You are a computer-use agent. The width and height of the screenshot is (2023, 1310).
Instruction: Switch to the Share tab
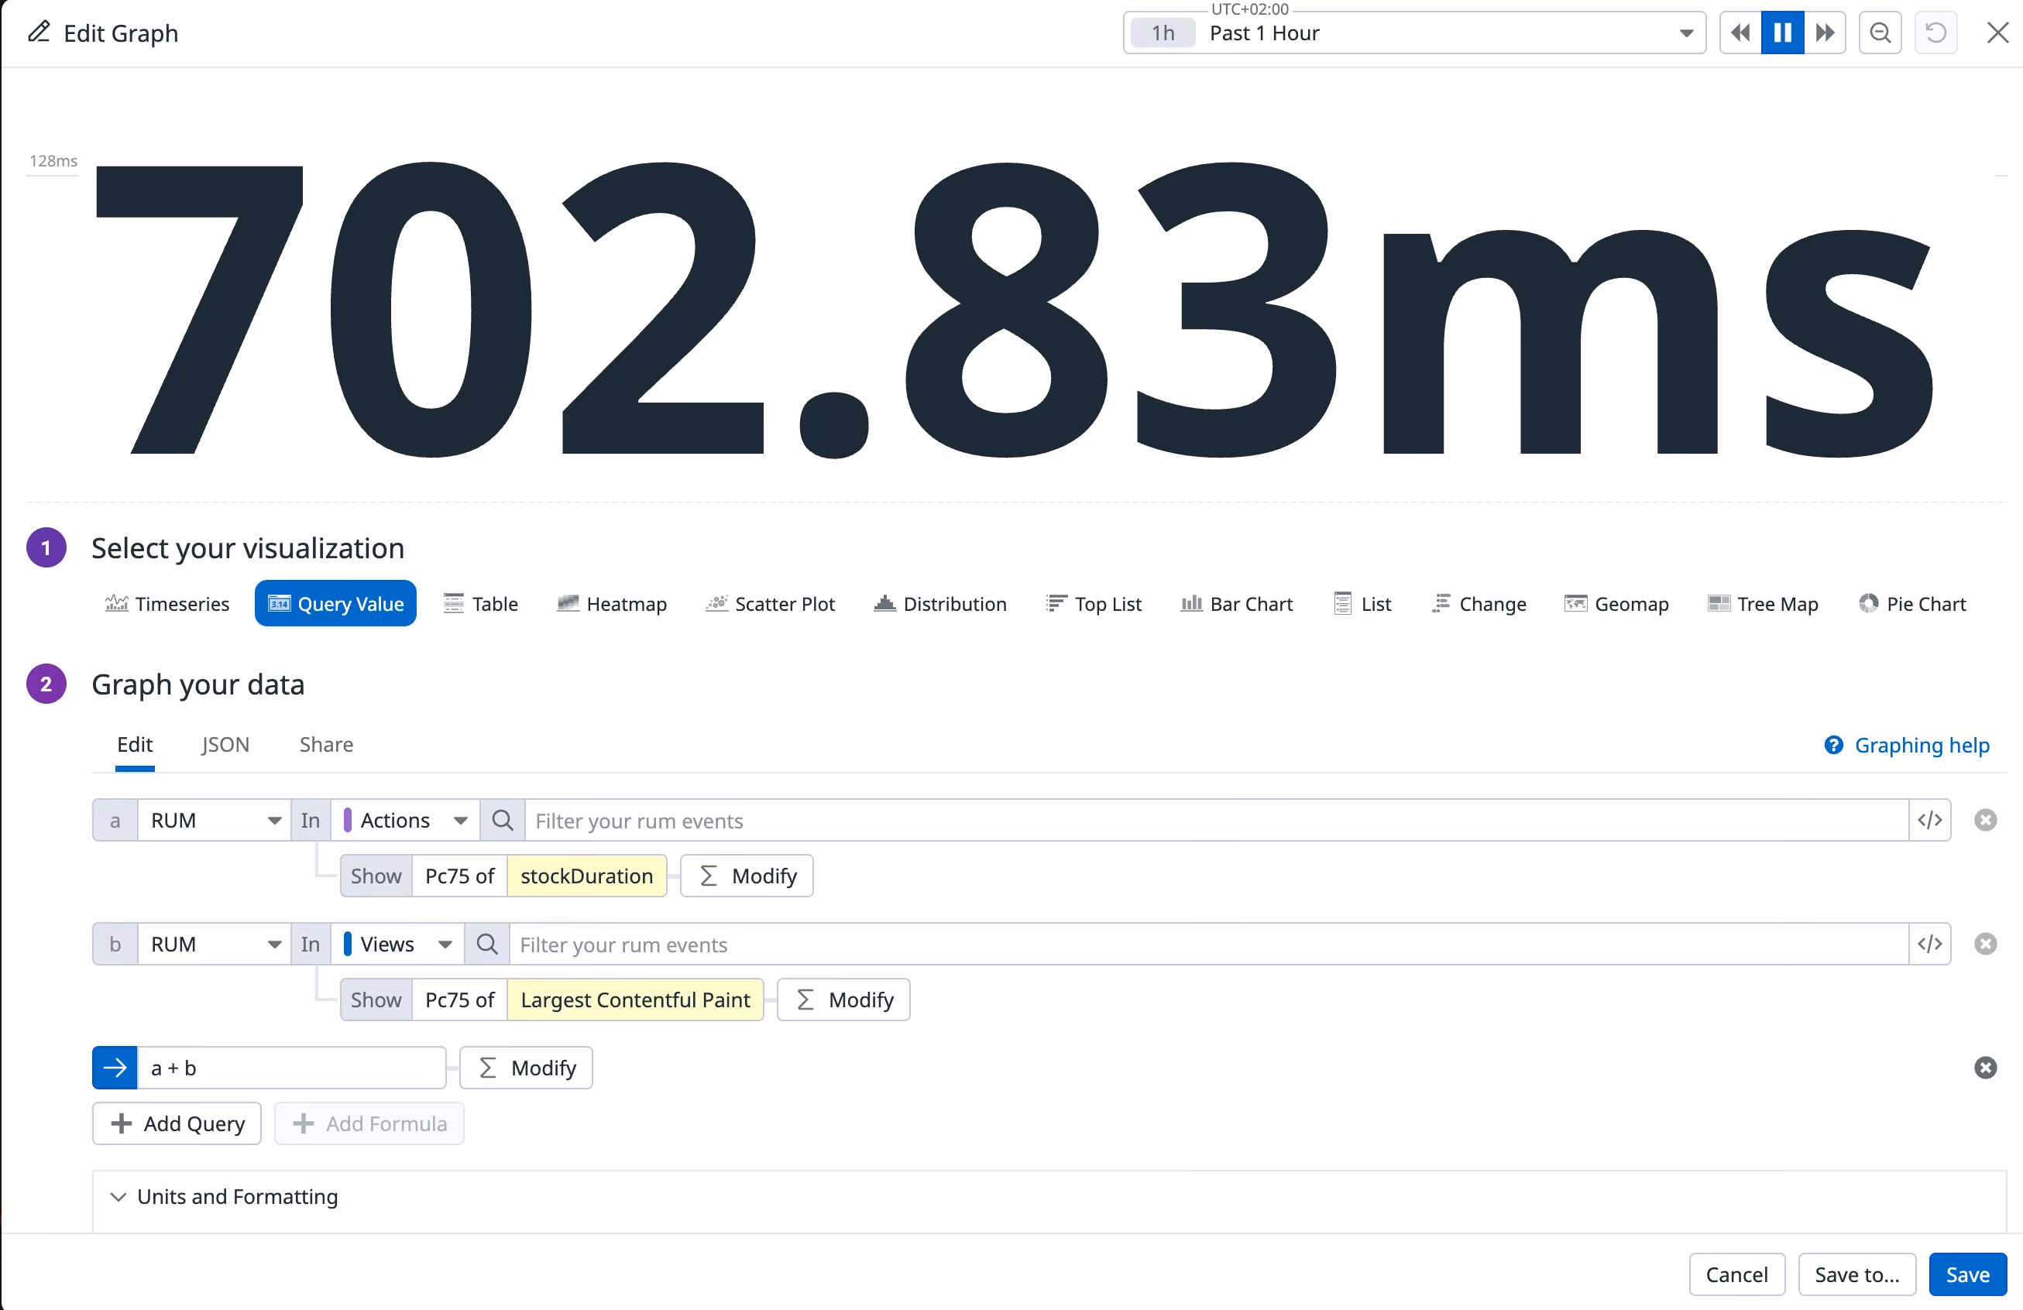pos(326,745)
